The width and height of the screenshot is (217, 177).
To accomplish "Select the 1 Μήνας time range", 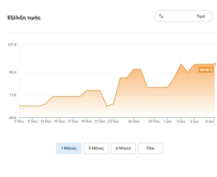I will [x=69, y=148].
